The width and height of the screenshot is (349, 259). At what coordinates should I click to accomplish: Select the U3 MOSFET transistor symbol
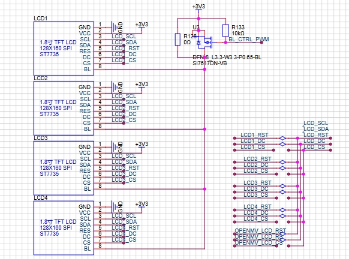[204, 41]
